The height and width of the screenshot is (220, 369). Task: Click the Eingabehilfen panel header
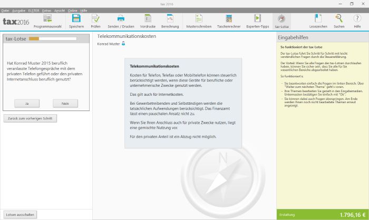(323, 37)
